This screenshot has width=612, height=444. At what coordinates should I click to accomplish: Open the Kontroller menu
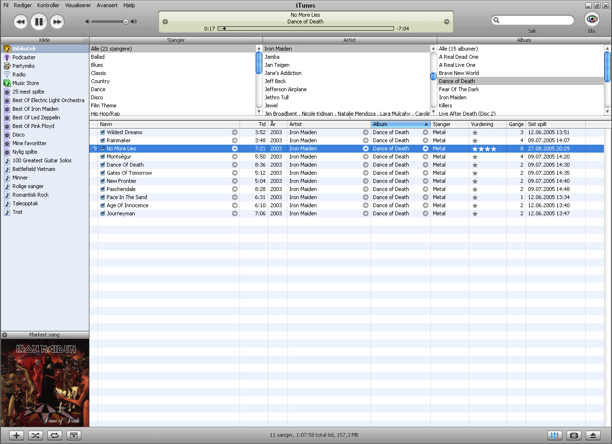pos(48,5)
